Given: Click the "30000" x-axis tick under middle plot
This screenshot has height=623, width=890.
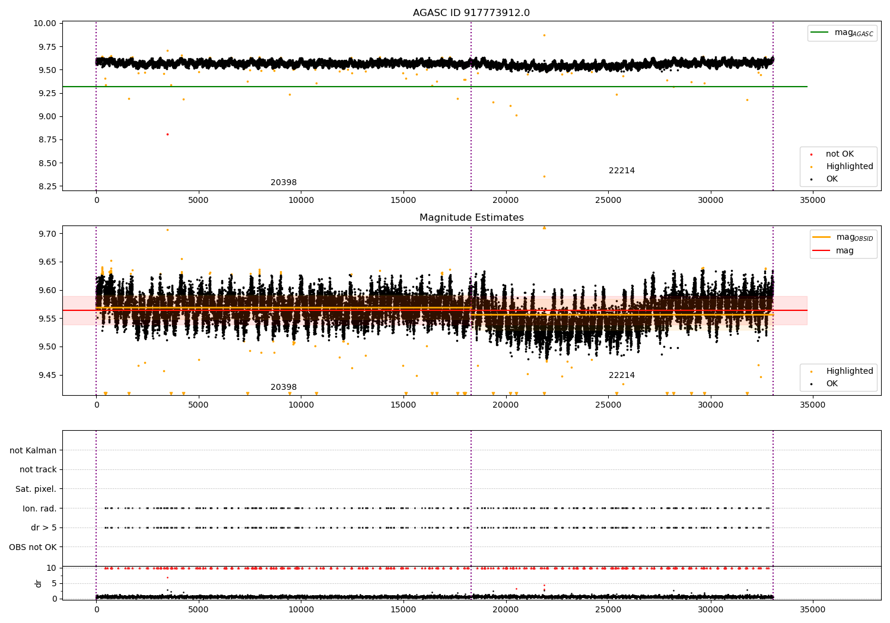Looking at the screenshot, I should pyautogui.click(x=710, y=405).
